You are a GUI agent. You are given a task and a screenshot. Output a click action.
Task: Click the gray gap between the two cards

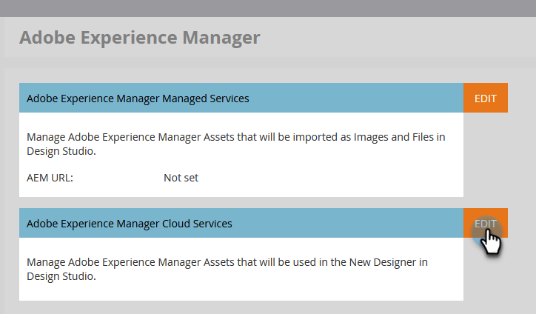pos(241,202)
